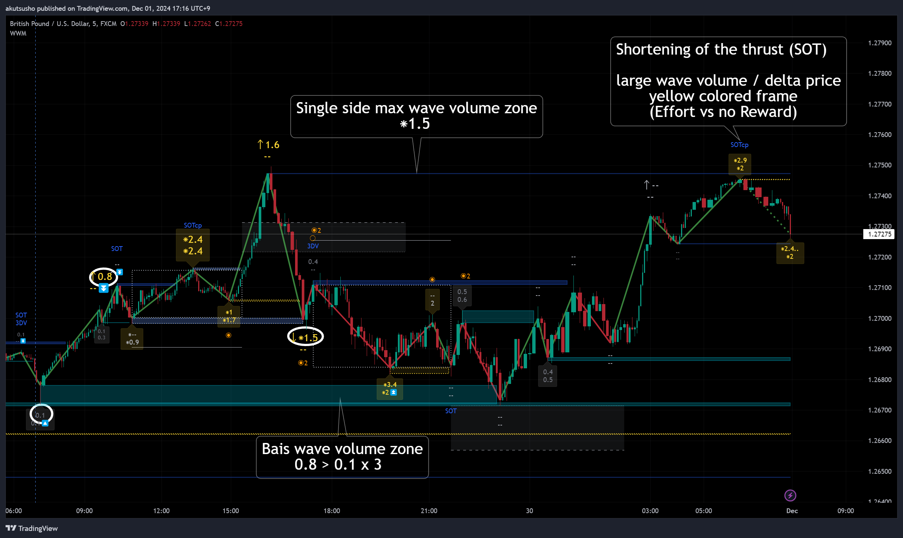
Task: Click the -- 2 dark yellow label box
Action: (432, 300)
